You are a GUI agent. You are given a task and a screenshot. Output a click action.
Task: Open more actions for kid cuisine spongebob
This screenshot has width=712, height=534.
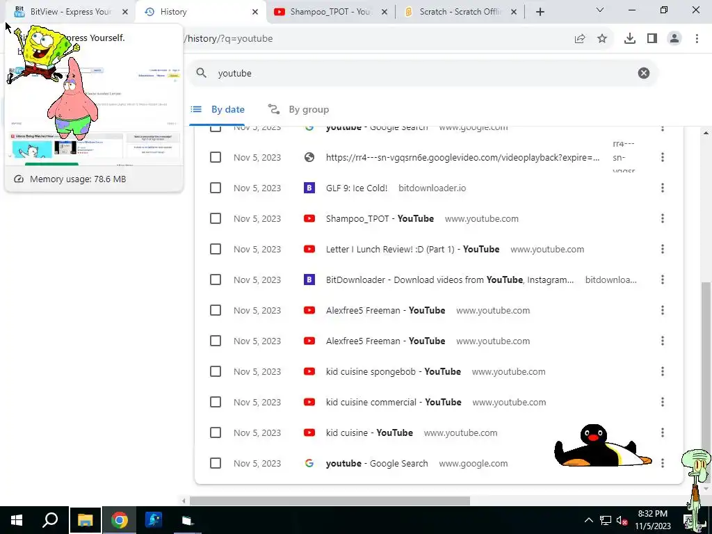click(x=663, y=371)
